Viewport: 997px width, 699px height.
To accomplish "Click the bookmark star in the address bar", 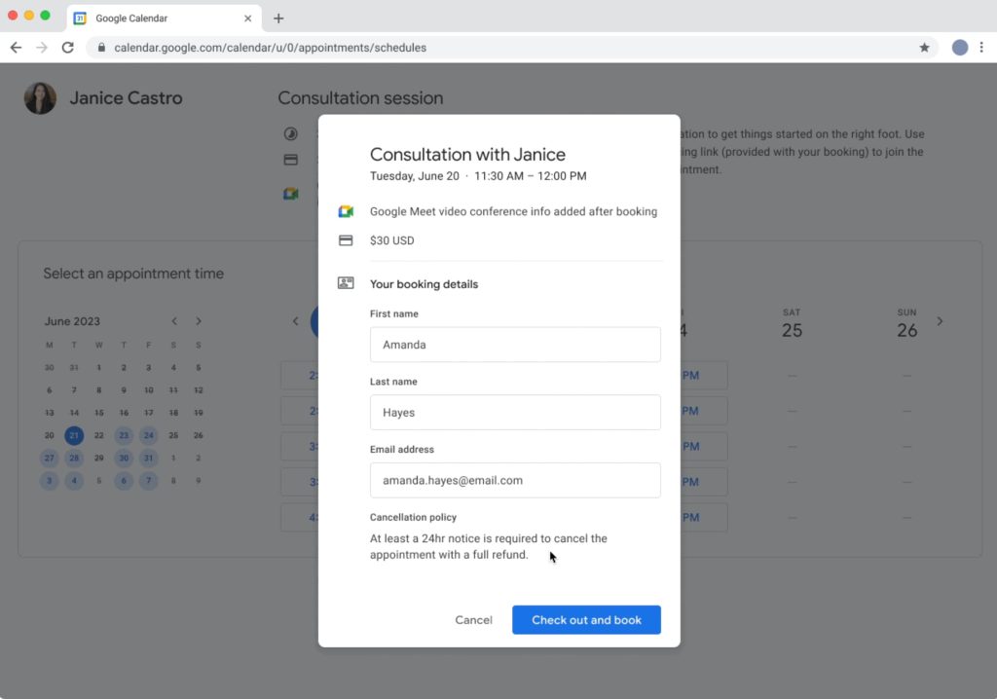I will pos(924,47).
